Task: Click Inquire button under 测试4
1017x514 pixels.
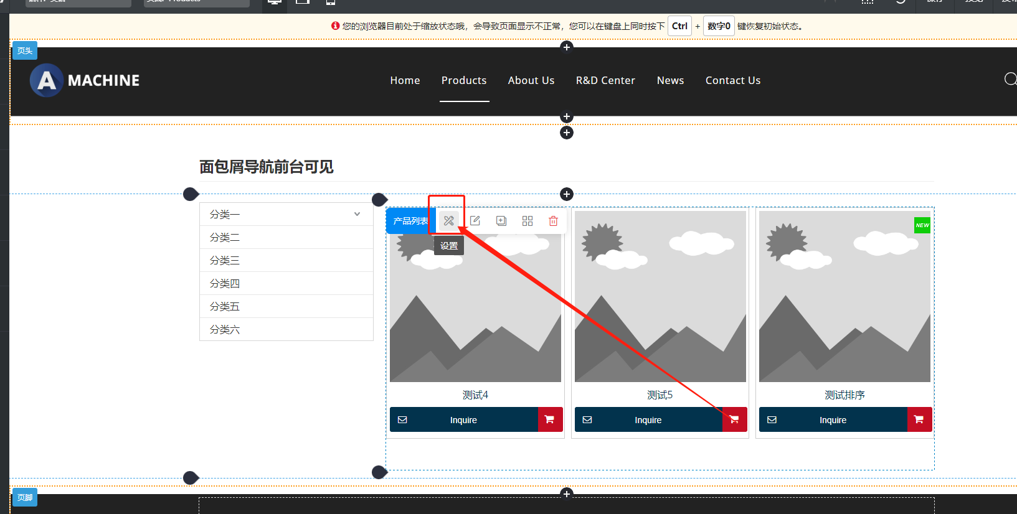Action: click(x=463, y=420)
